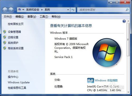This screenshot has height=96, width=132.
Task: Open 远程设置 link
Action: [x=13, y=37]
